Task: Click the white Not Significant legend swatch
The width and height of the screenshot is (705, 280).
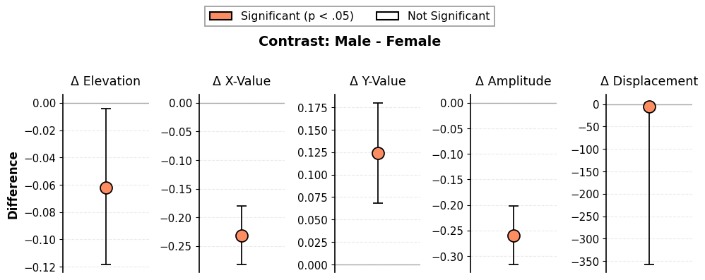Action: (388, 16)
